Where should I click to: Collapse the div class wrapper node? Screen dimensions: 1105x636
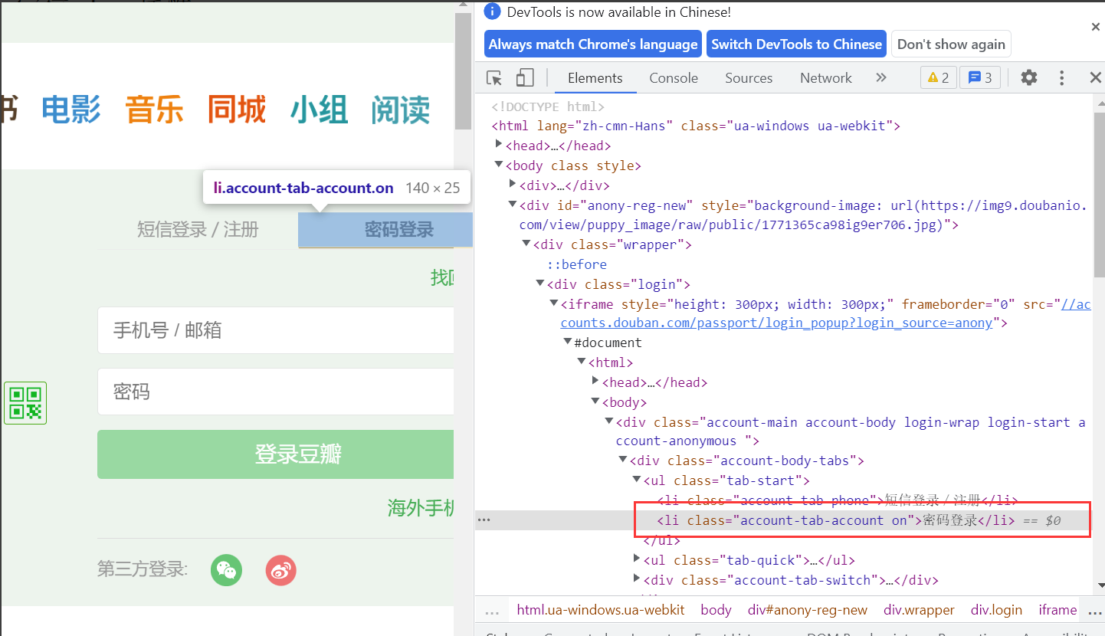coord(526,244)
